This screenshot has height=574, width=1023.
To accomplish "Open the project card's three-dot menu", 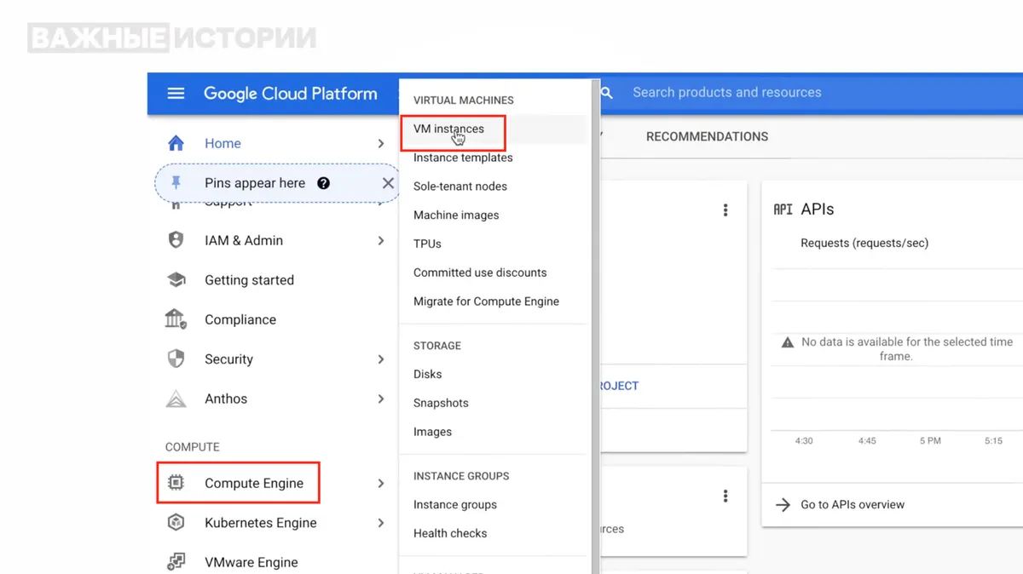I will tap(725, 210).
